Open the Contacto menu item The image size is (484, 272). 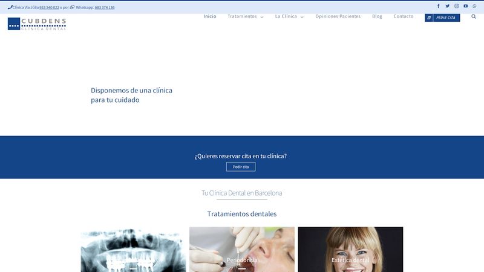click(404, 16)
